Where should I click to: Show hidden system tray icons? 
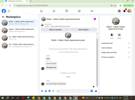coord(92,98)
